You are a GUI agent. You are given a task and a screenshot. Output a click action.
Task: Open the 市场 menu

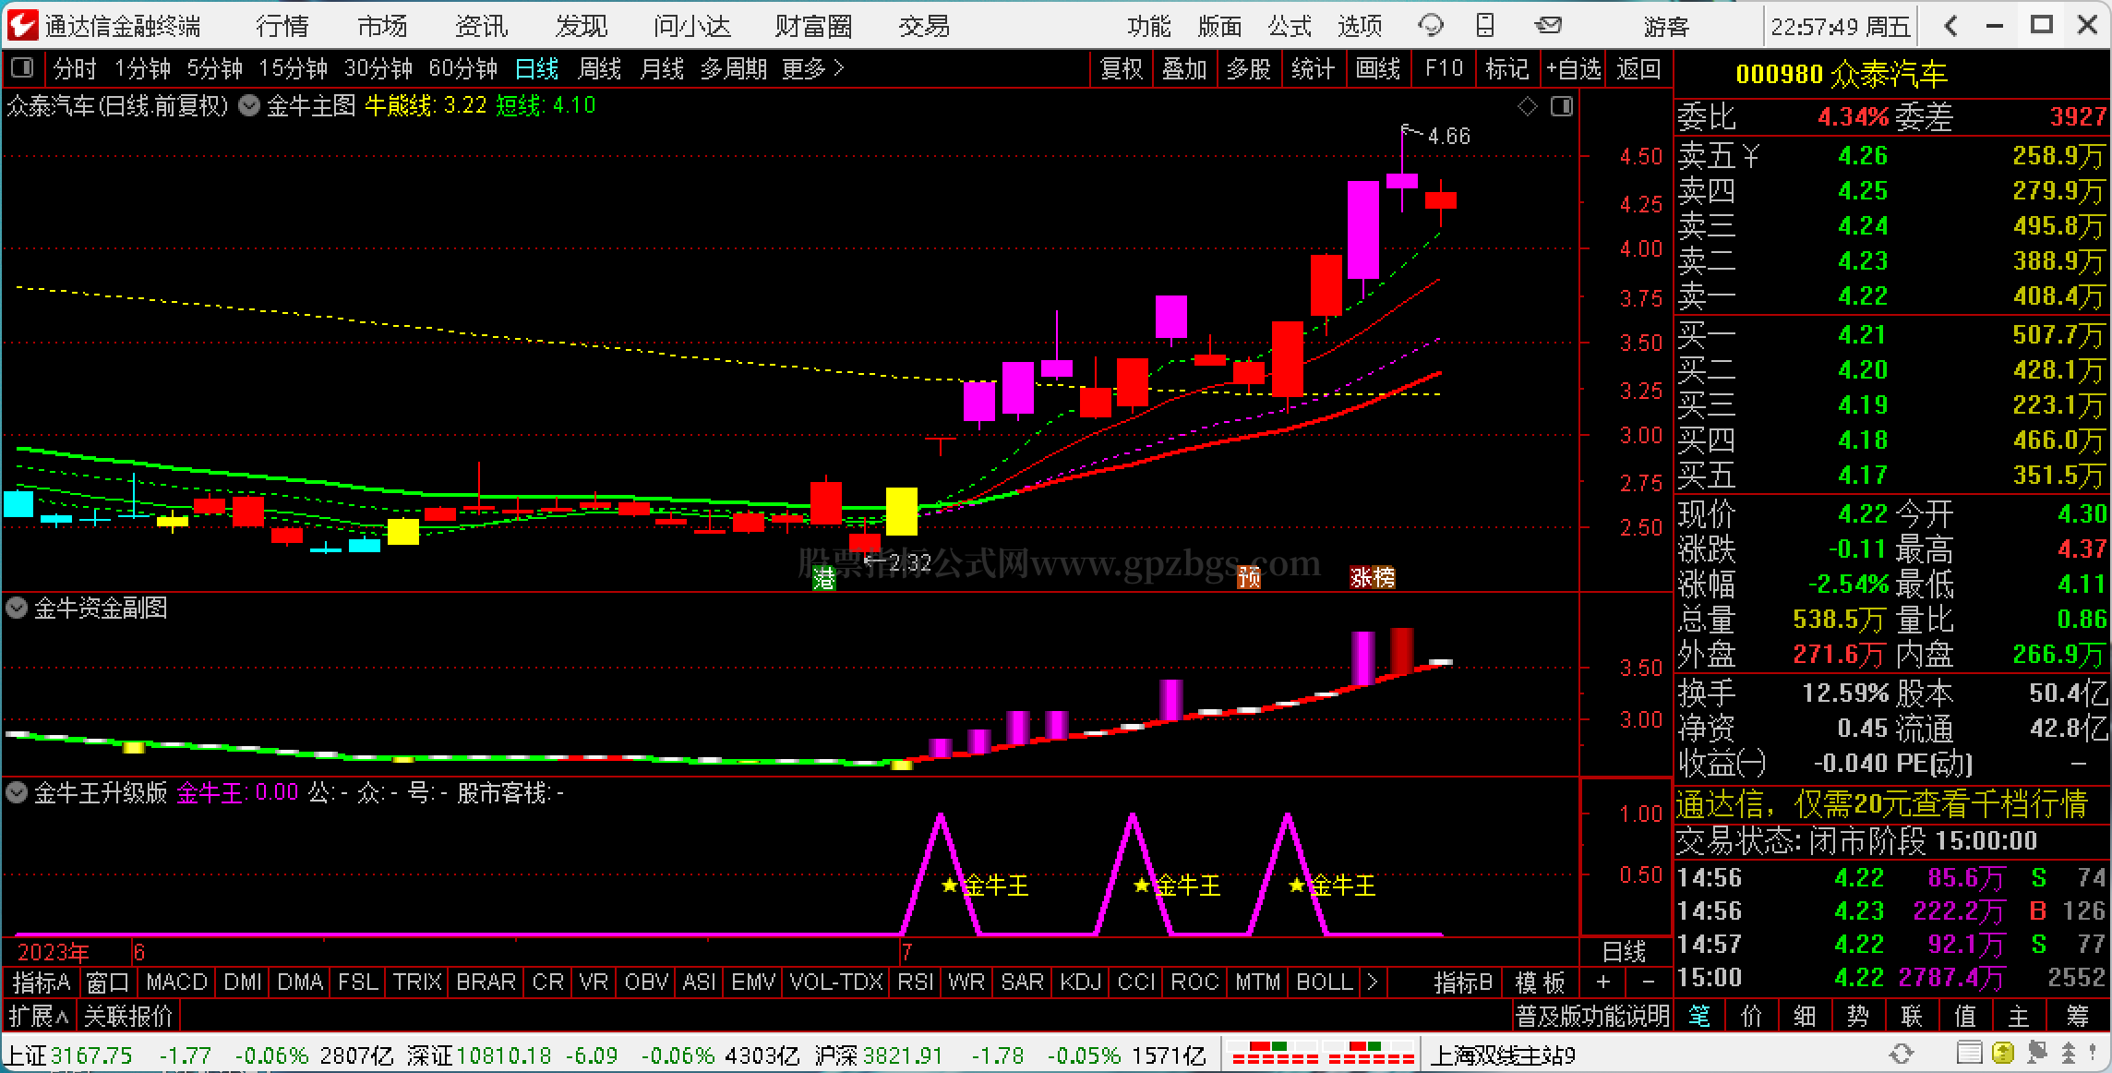(x=382, y=26)
